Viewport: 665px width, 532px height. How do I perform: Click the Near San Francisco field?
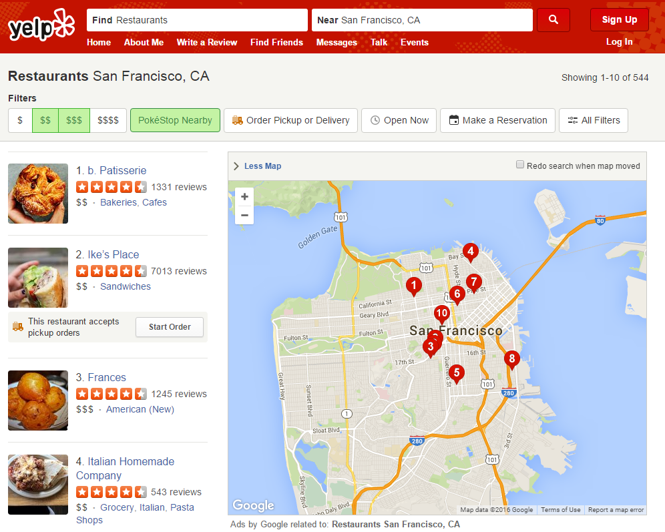pos(422,20)
